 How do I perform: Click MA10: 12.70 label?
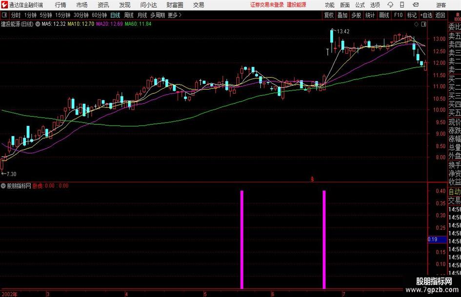[81, 24]
